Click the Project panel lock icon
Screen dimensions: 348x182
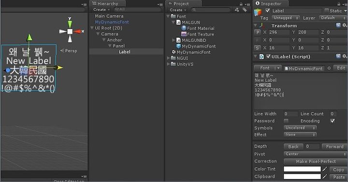(x=241, y=4)
